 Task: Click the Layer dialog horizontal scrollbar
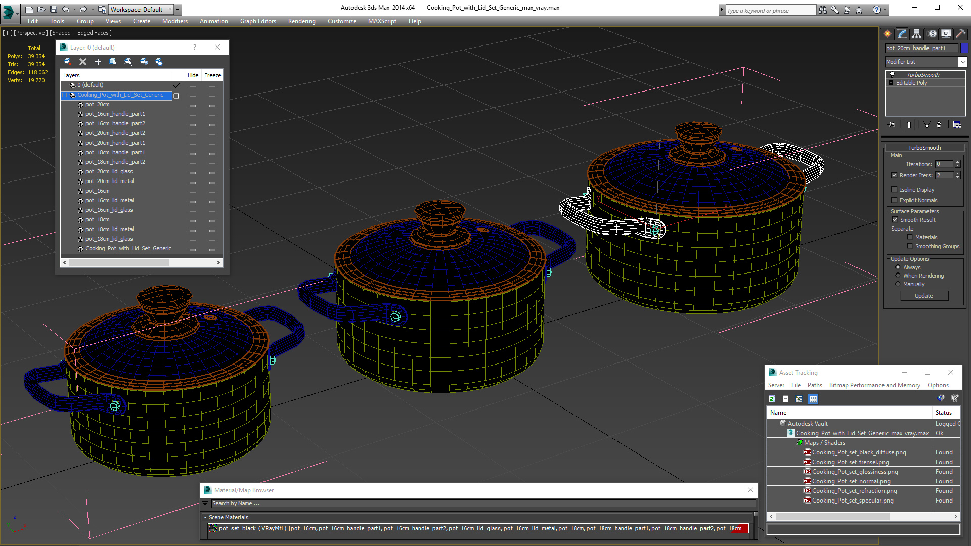pos(142,263)
